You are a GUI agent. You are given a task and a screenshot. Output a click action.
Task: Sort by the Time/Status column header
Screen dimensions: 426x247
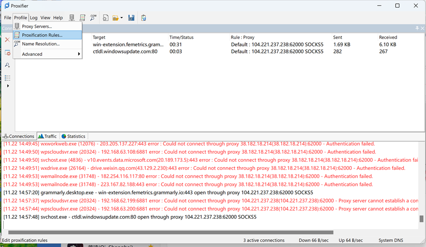coord(181,37)
